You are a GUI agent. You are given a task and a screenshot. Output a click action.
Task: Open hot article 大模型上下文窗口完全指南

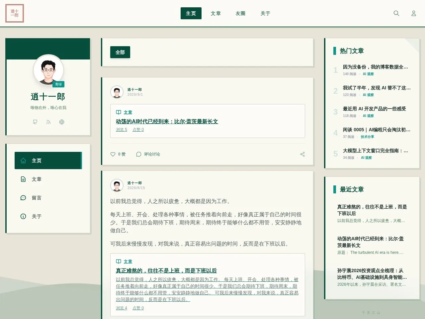[x=376, y=151]
